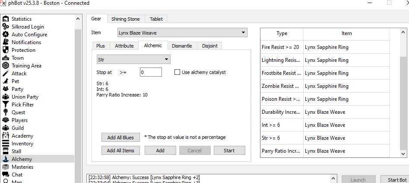Click the Stop at value input field

pyautogui.click(x=151, y=72)
